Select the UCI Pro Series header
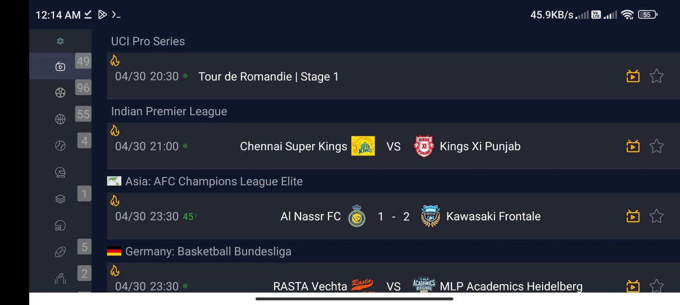680x305 pixels. tap(148, 41)
